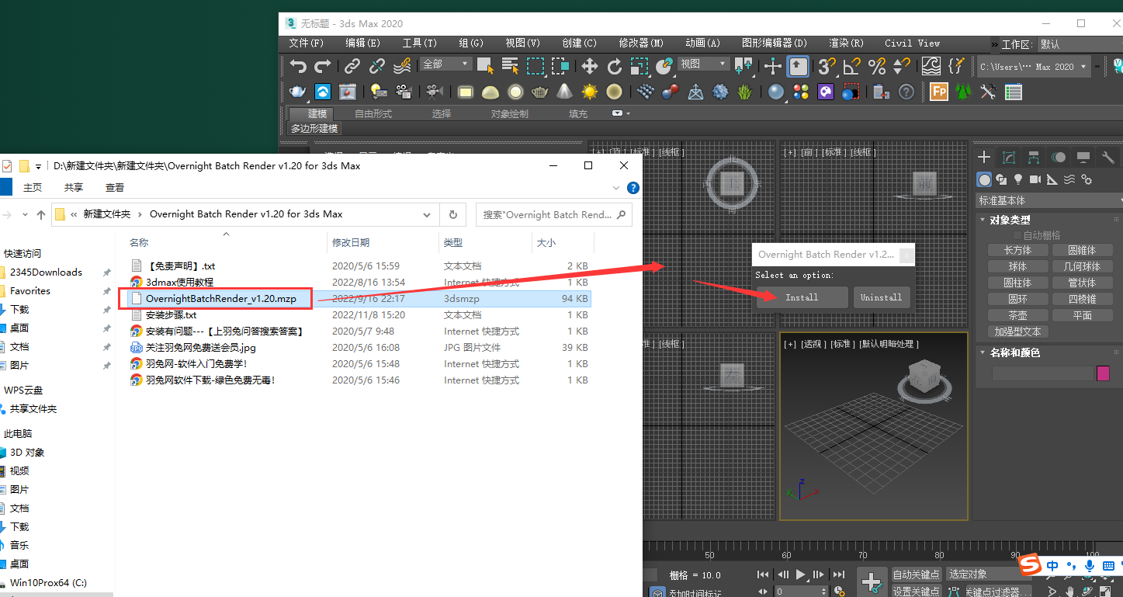Toggle the 3D Snaps icon
This screenshot has height=597, width=1123.
[x=827, y=66]
